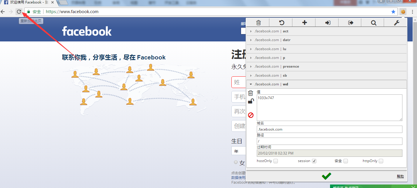The image size is (417, 188).
Task: Expand the .facebook.com | p cookie
Action: (327, 58)
